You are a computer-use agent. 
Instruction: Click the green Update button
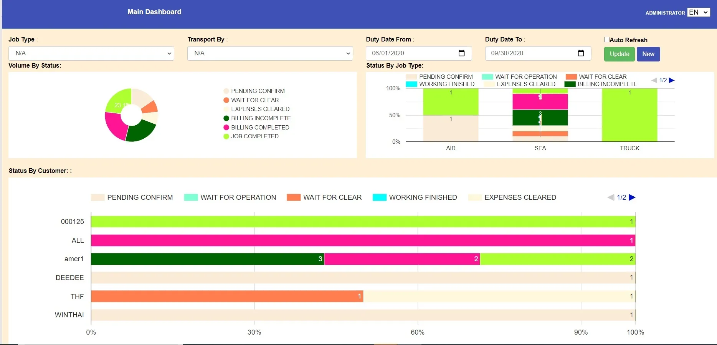coord(620,54)
